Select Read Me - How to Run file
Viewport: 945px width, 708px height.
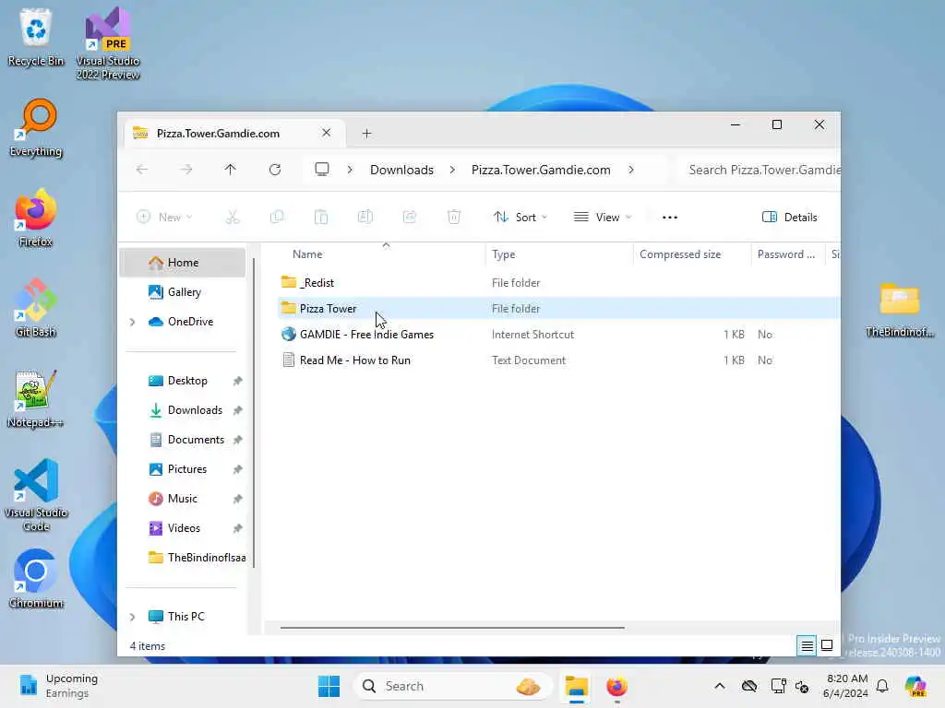tap(557, 360)
